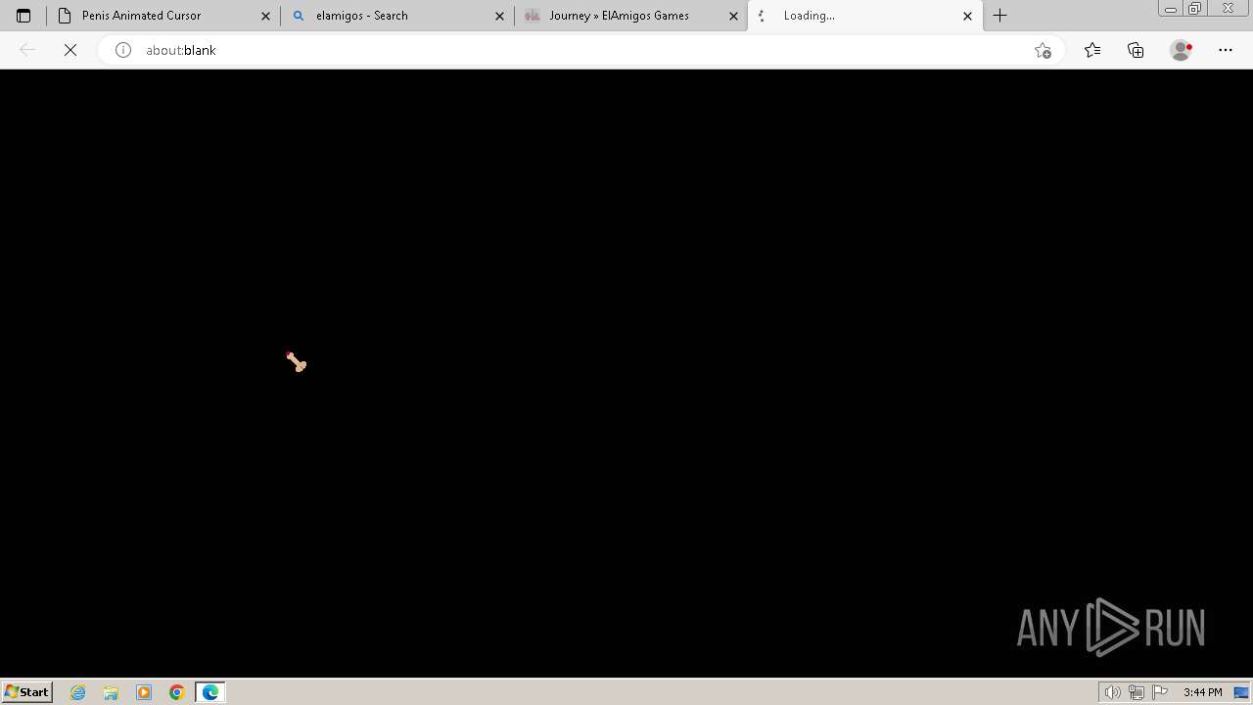The width and height of the screenshot is (1253, 705).
Task: Open the Windows Start menu
Action: point(26,692)
